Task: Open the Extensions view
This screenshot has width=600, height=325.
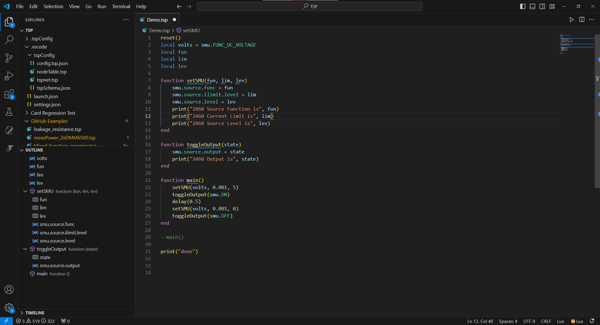Action: pos(9,94)
